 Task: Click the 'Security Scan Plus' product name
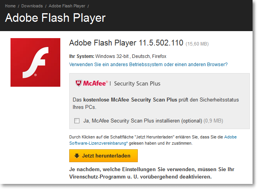[137, 84]
